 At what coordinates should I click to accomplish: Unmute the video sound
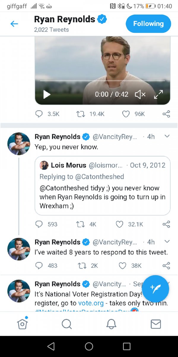(140, 94)
